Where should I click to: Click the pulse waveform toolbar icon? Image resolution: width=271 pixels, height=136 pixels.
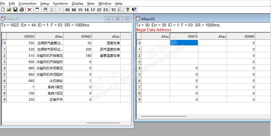(x=60, y=10)
